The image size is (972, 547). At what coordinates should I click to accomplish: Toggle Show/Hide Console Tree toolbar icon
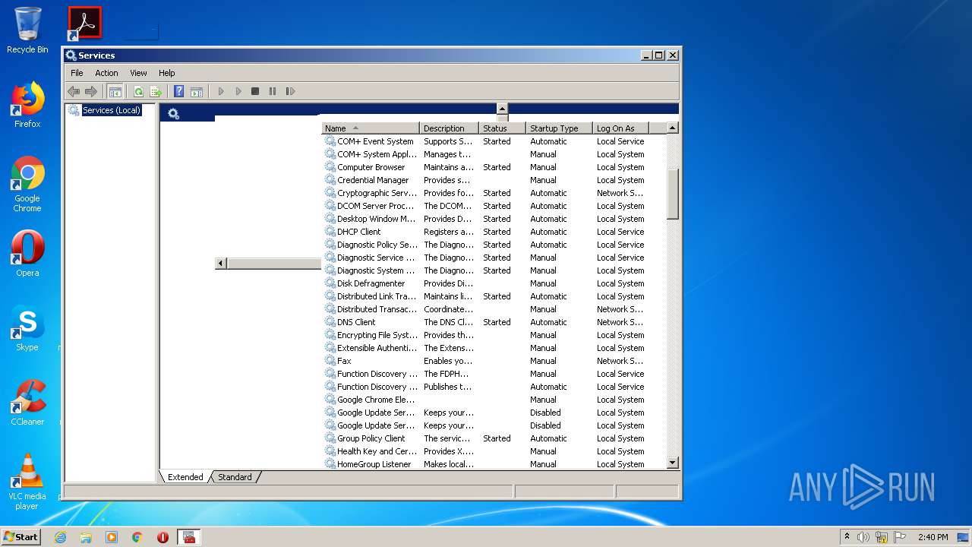pyautogui.click(x=115, y=91)
